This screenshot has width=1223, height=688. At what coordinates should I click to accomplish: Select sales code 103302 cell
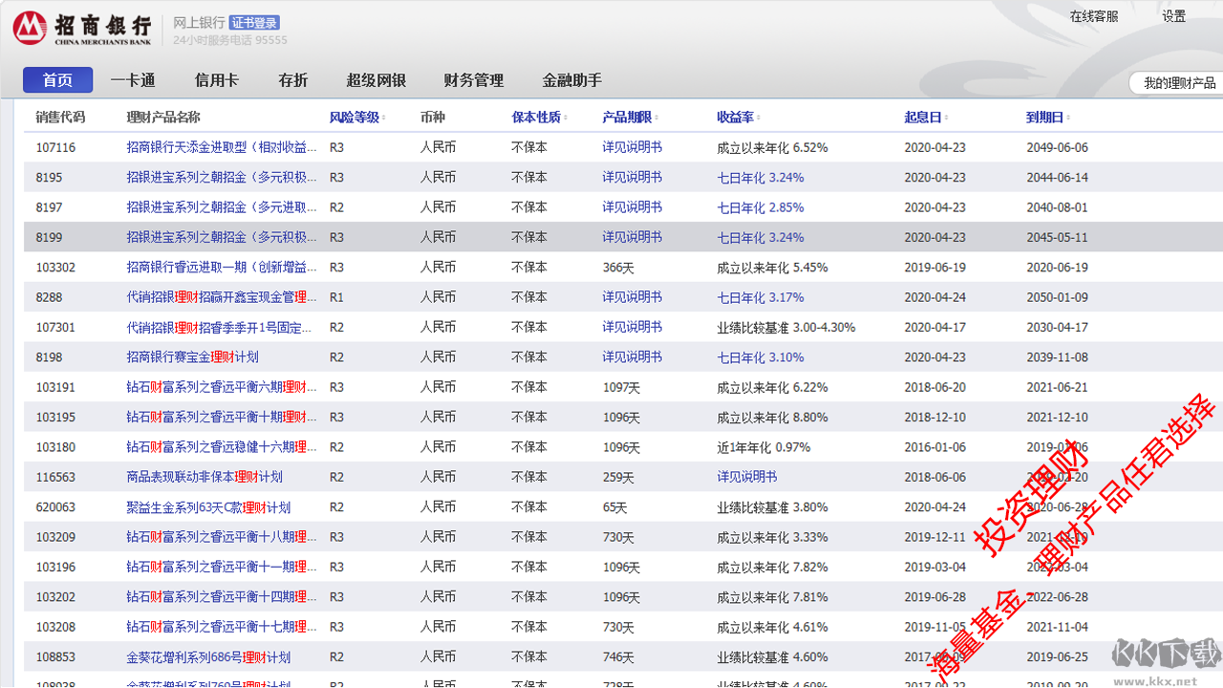click(x=55, y=268)
